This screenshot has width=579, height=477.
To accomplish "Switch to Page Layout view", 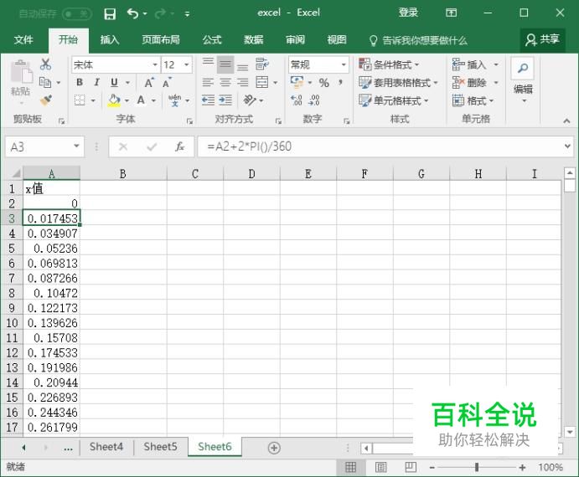I will coord(380,468).
